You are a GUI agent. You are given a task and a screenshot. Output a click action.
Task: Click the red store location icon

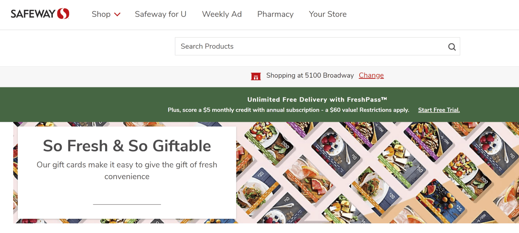(256, 76)
